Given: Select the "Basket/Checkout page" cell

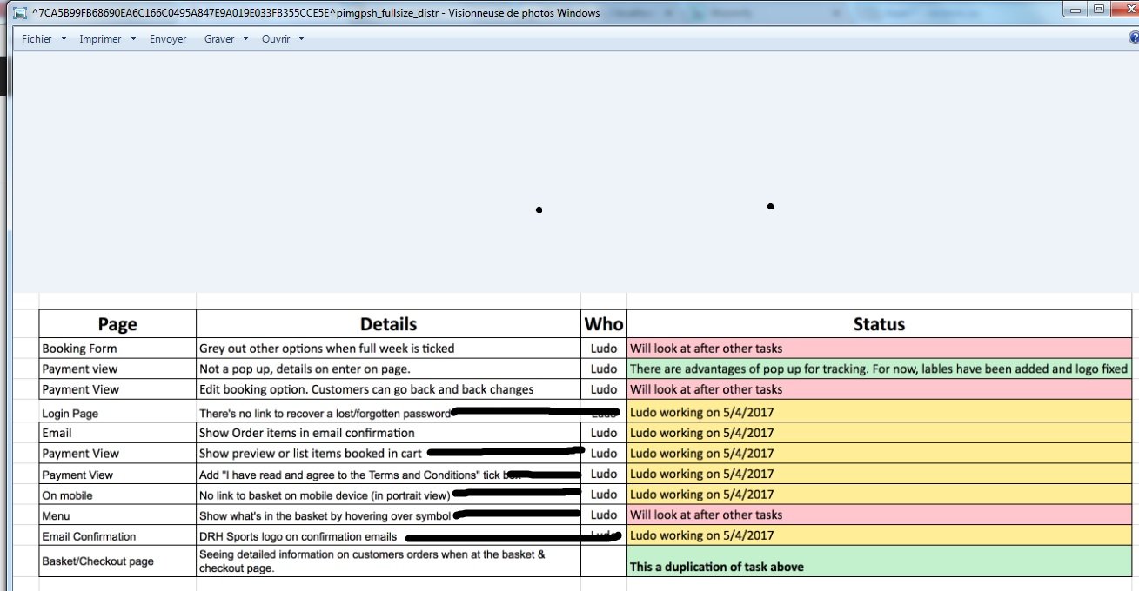Looking at the screenshot, I should pyautogui.click(x=117, y=561).
